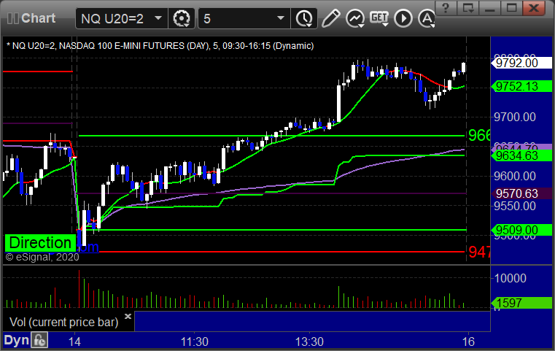Image resolution: width=555 pixels, height=351 pixels.
Task: Click the Chart title label
Action: pyautogui.click(x=38, y=18)
